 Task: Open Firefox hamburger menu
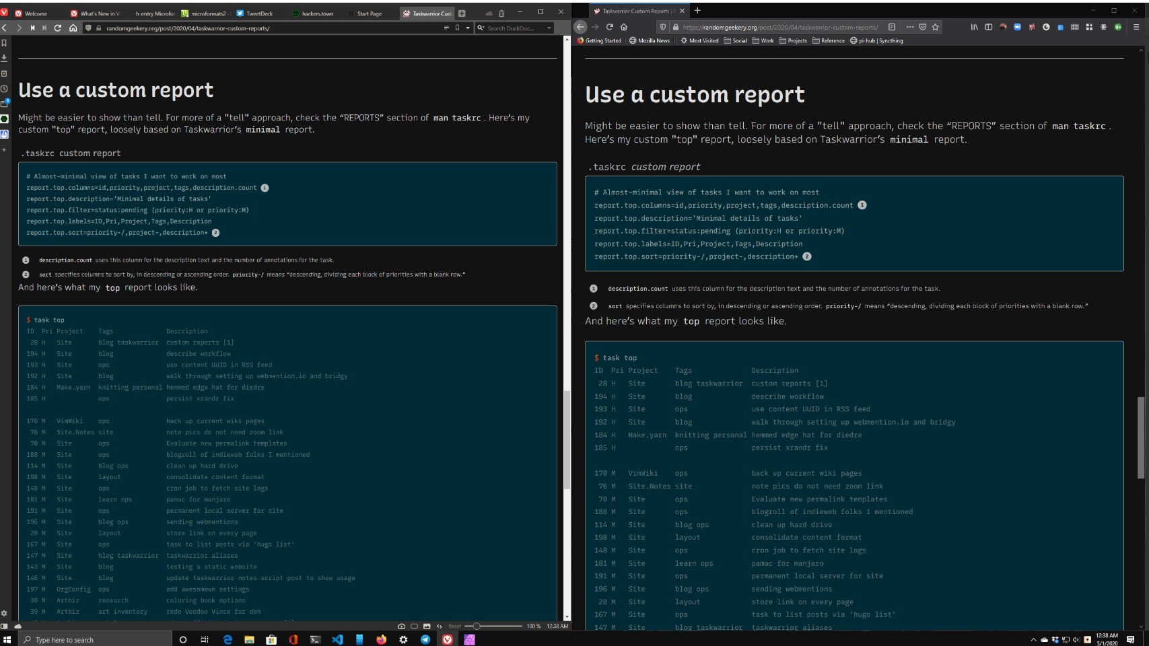[x=1136, y=27]
